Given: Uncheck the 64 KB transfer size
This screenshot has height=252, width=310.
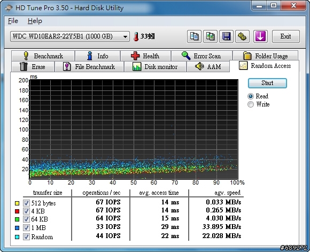Looking at the screenshot, I should 26,219.
